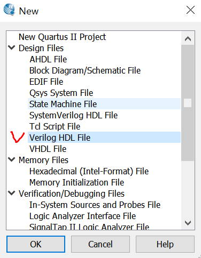
Task: Close the New dialog window
Action: tap(190, 10)
